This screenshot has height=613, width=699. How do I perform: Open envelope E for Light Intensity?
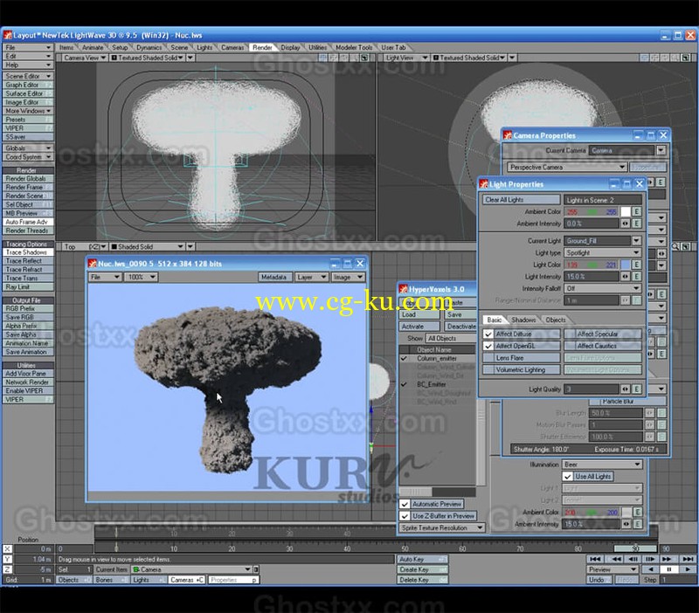[637, 277]
